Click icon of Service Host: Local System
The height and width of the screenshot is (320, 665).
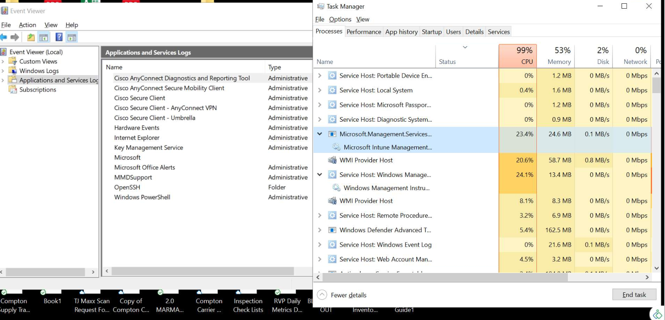point(332,90)
